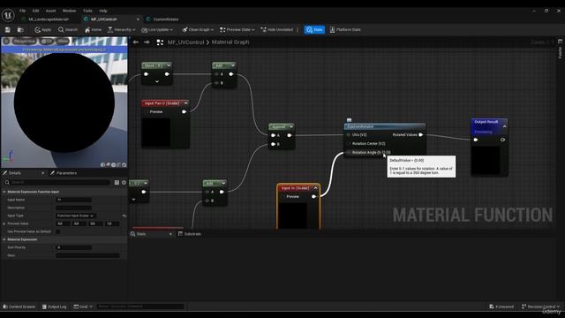
Task: Open the toolbar overflow options dots
Action: point(298,29)
